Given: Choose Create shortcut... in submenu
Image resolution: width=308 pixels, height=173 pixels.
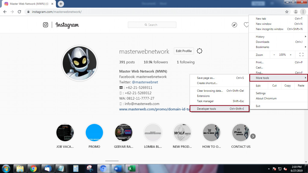Looking at the screenshot, I should [x=219, y=83].
